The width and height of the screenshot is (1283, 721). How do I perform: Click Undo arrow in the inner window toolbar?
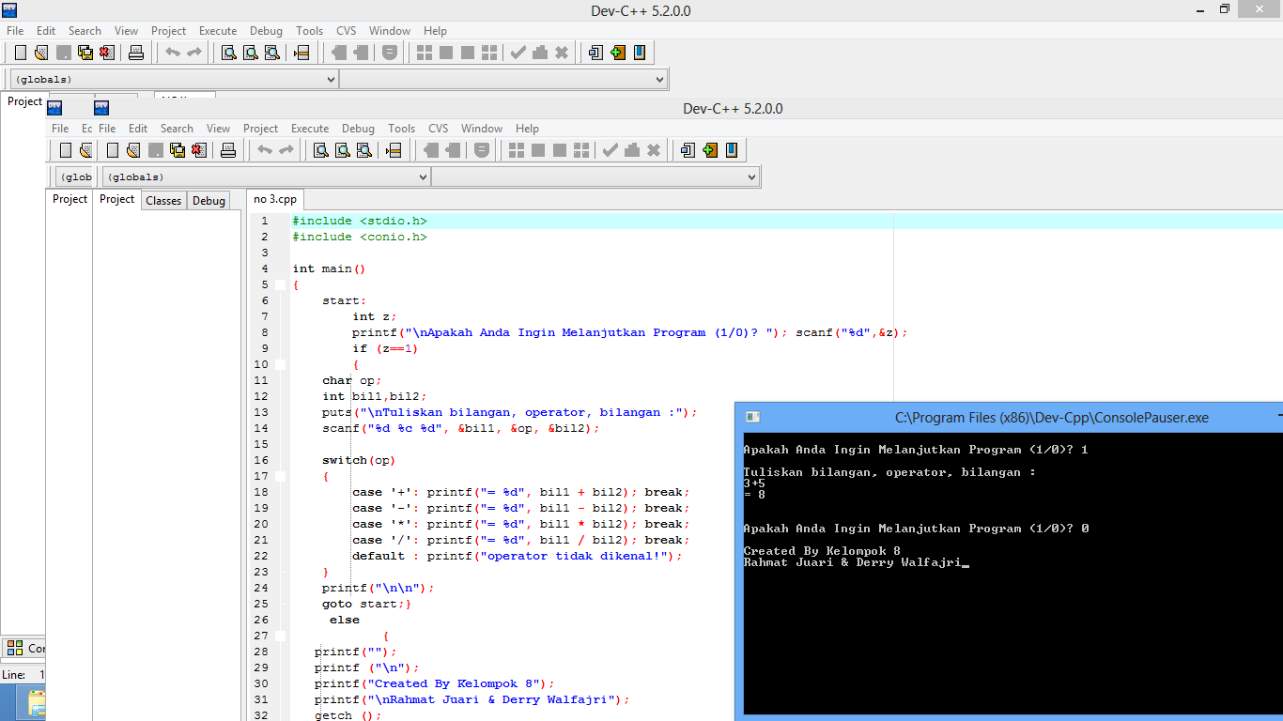(x=265, y=150)
